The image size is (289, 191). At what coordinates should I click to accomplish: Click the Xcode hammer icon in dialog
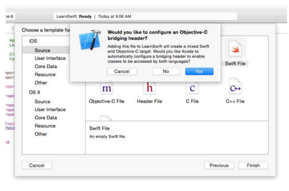pos(90,40)
